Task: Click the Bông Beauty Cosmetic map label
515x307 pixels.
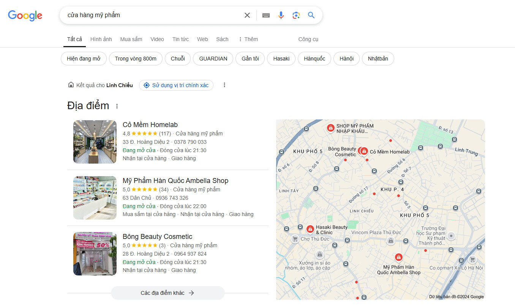Action: [342, 152]
